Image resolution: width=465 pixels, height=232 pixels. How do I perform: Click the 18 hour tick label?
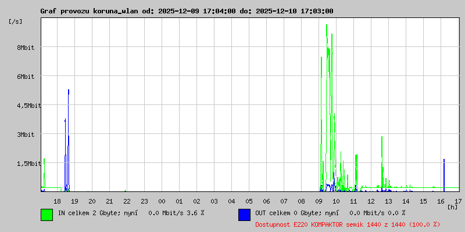coord(57,201)
